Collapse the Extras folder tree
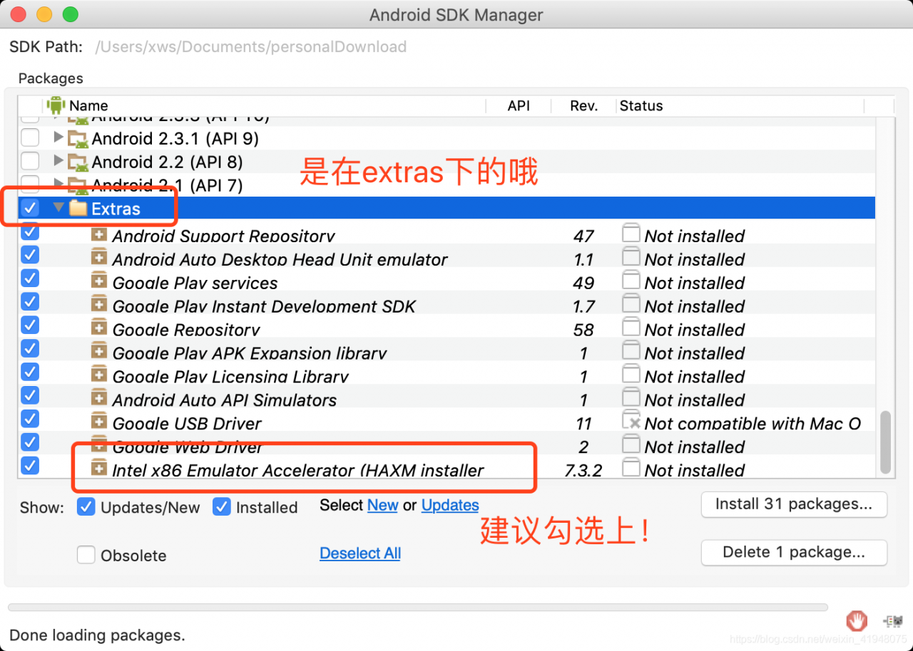This screenshot has width=913, height=651. point(58,208)
